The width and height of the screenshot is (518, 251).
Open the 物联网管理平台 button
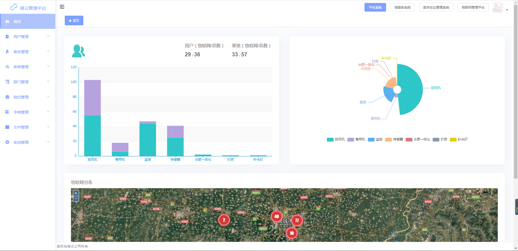click(x=473, y=8)
